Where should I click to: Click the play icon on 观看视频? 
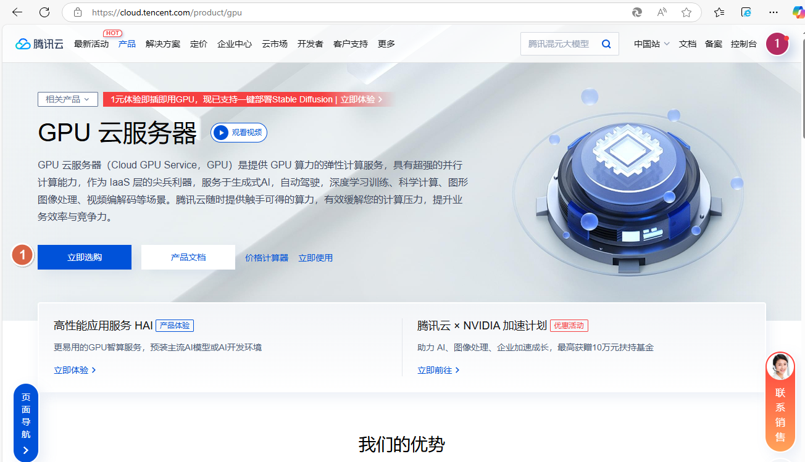(x=220, y=133)
